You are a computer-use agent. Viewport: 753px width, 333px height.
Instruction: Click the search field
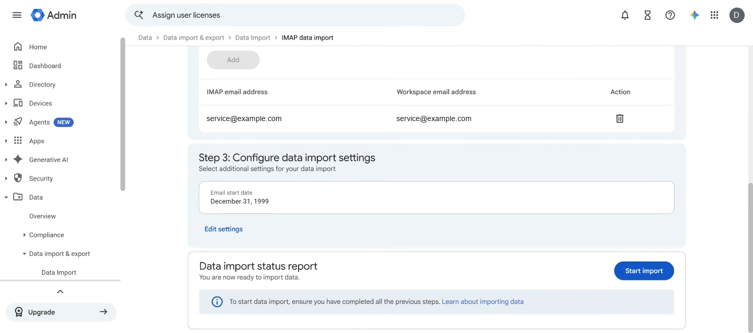click(295, 15)
